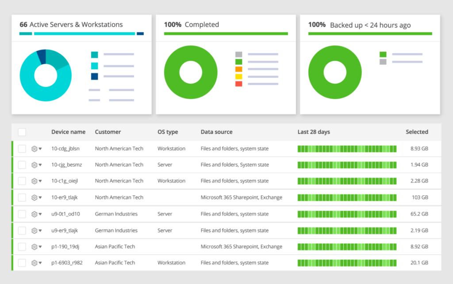
Task: Click German Industries customer for u9-0t1_od10
Action: 116,214
